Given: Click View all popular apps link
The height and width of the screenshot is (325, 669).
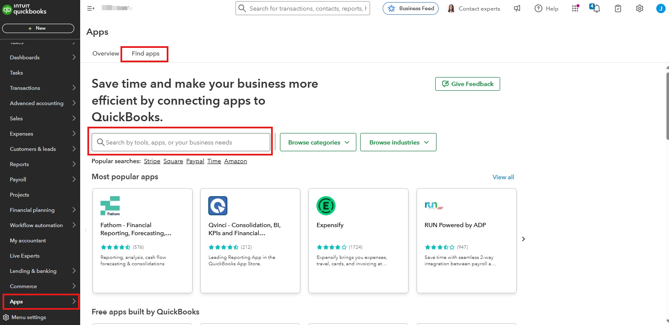Looking at the screenshot, I should pyautogui.click(x=503, y=177).
